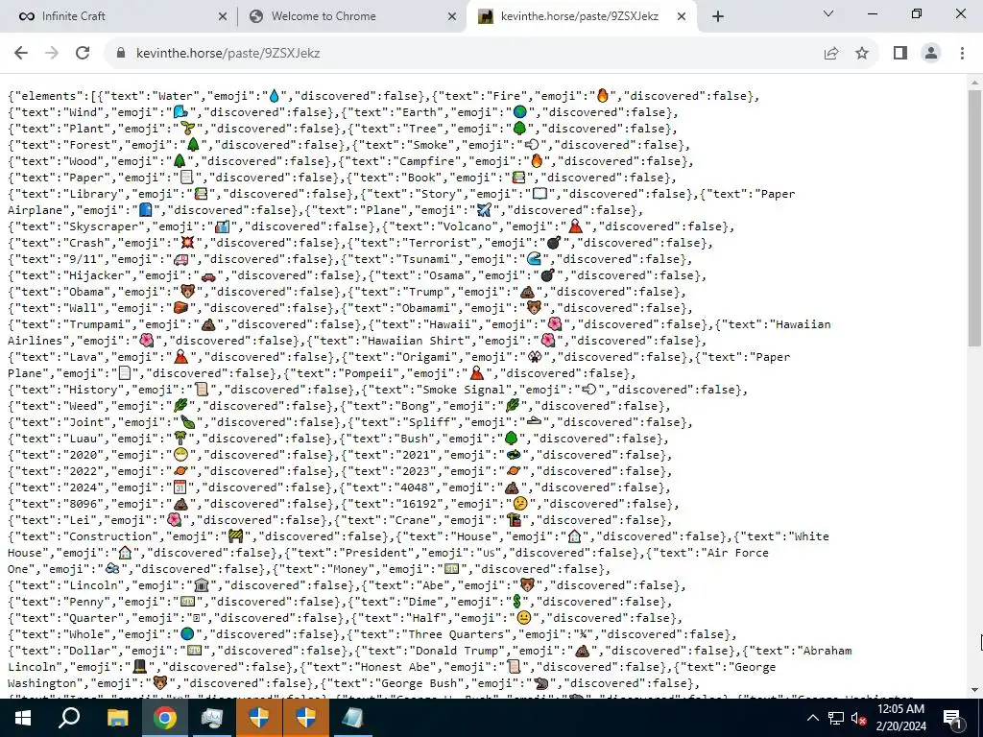Switch to Infinite Craft tab
This screenshot has width=983, height=737.
pyautogui.click(x=119, y=16)
